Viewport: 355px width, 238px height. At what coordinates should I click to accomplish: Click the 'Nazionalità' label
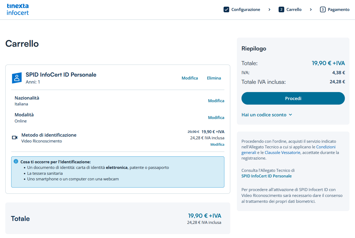tap(27, 98)
